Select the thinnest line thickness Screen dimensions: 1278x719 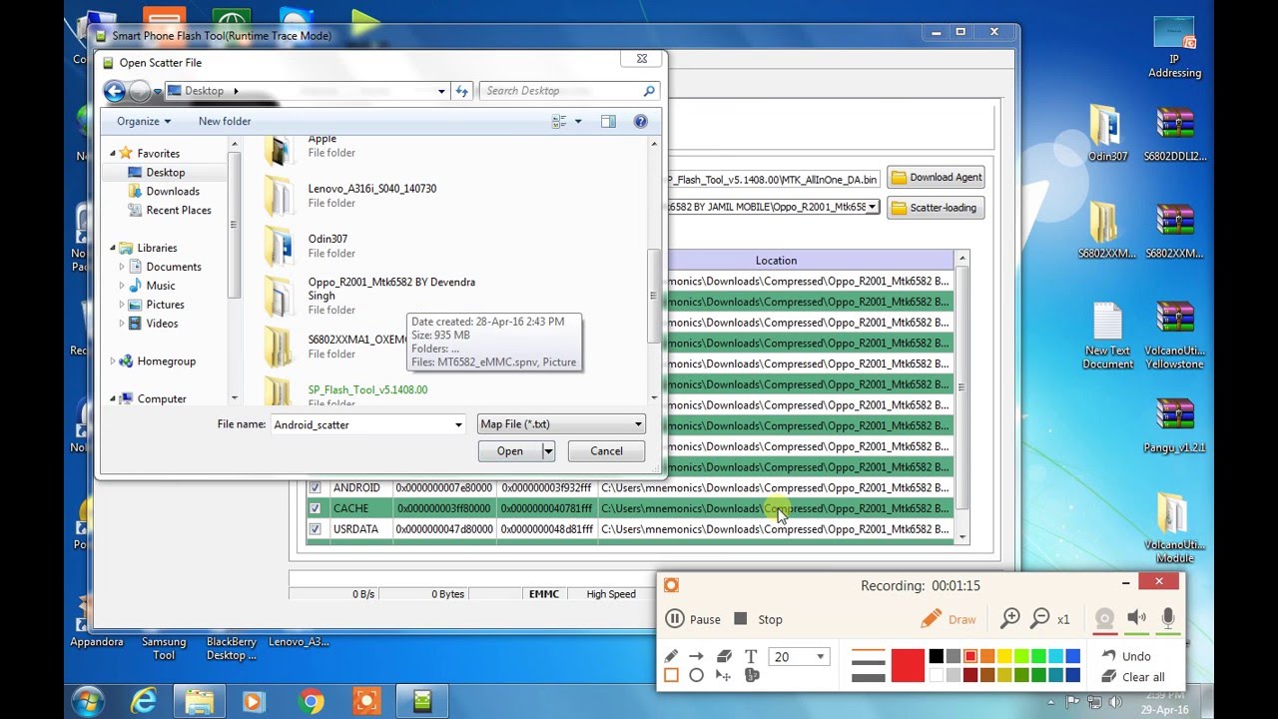pyautogui.click(x=869, y=651)
